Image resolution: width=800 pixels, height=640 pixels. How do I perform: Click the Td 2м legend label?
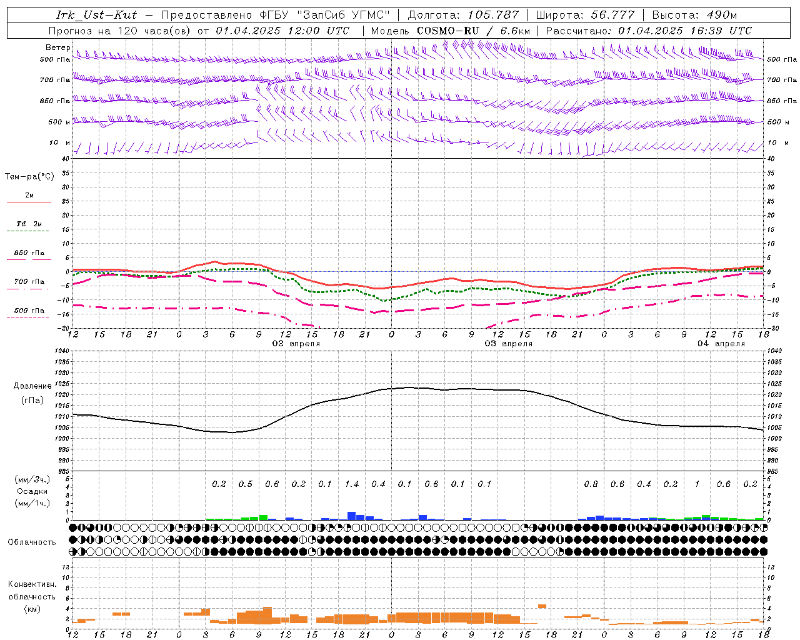pos(29,224)
